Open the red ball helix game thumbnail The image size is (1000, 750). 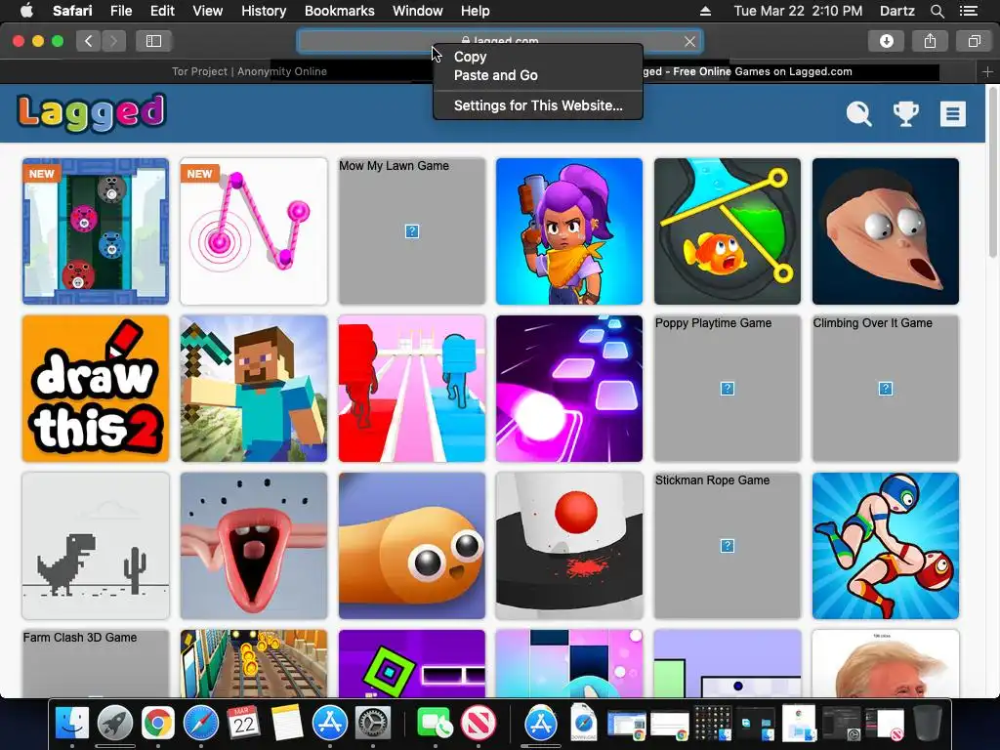click(569, 546)
